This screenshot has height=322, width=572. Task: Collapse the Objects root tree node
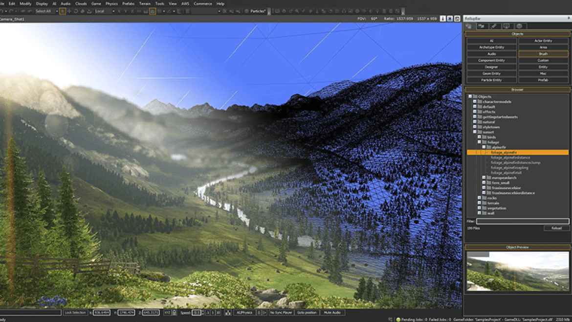point(470,96)
